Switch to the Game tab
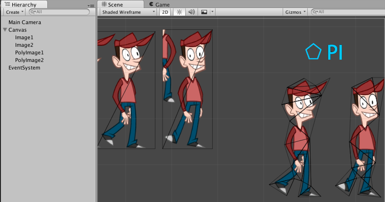Image resolution: width=385 pixels, height=202 pixels. point(159,4)
